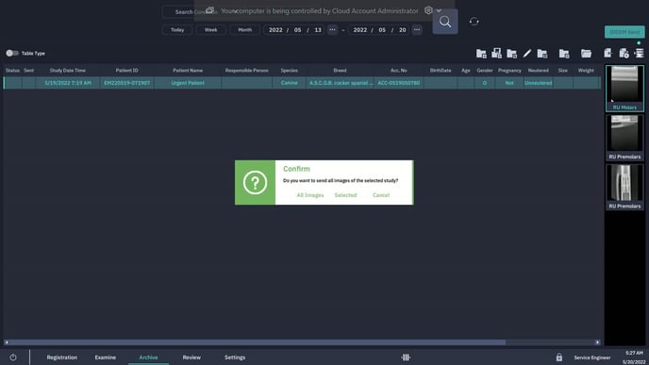The height and width of the screenshot is (365, 649).
Task: Select the middle RU Premolars thumbnail
Action: click(x=624, y=138)
